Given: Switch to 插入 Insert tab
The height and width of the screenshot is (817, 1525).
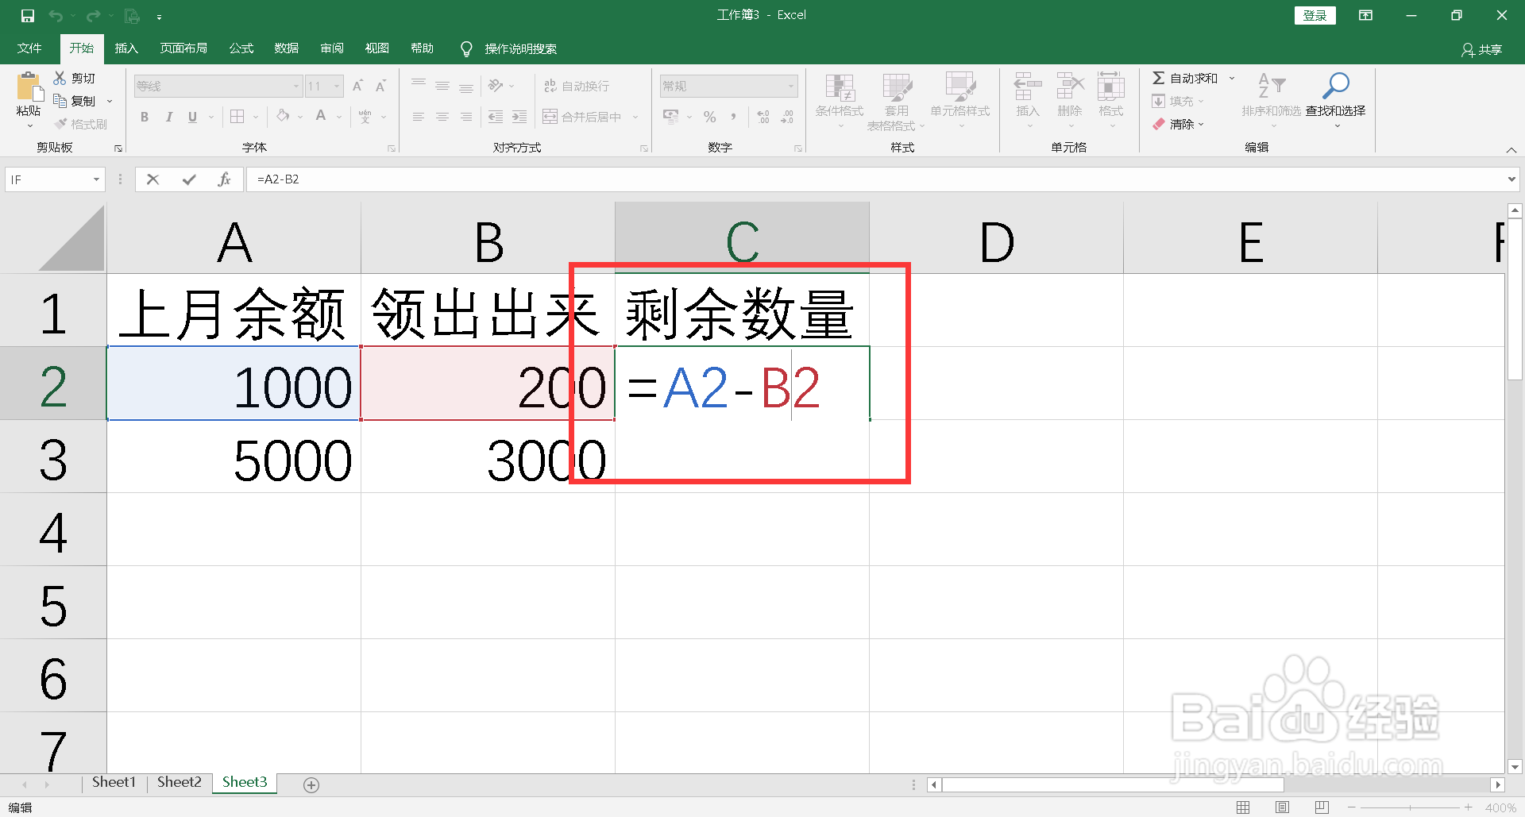Looking at the screenshot, I should pos(126,49).
